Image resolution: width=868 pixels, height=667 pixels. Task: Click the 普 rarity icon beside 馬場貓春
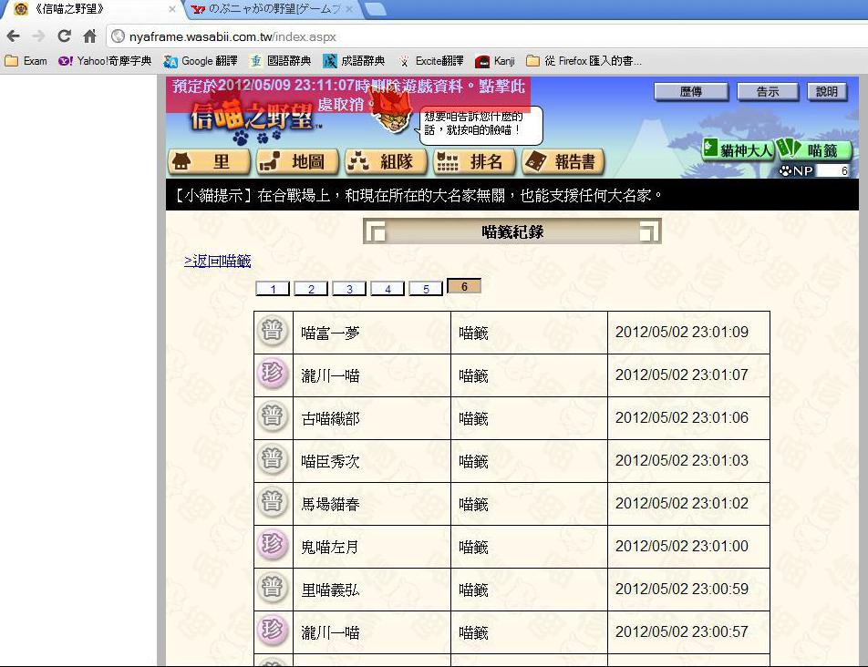tap(273, 502)
